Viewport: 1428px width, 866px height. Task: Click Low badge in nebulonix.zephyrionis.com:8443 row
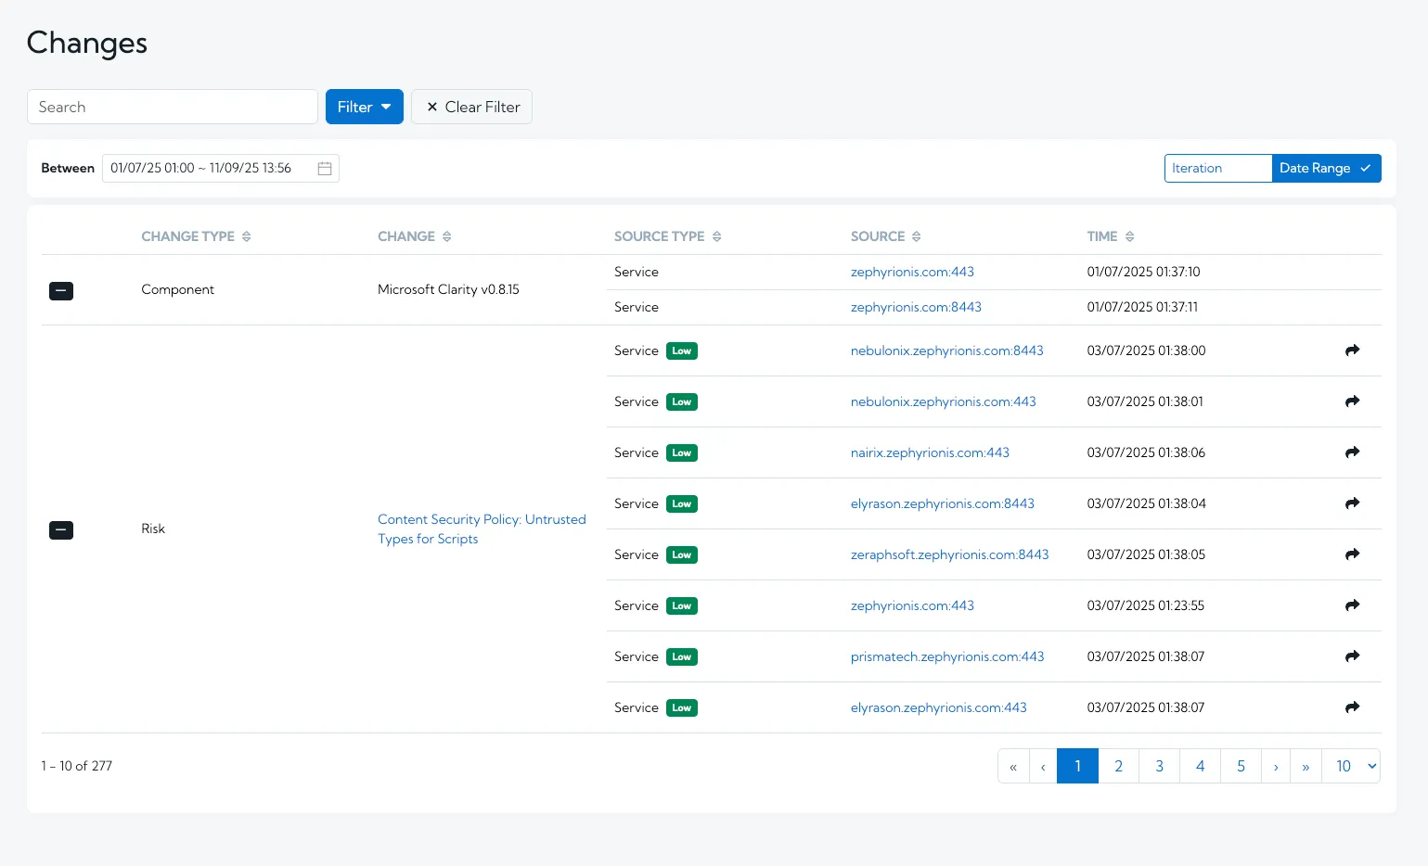point(682,350)
